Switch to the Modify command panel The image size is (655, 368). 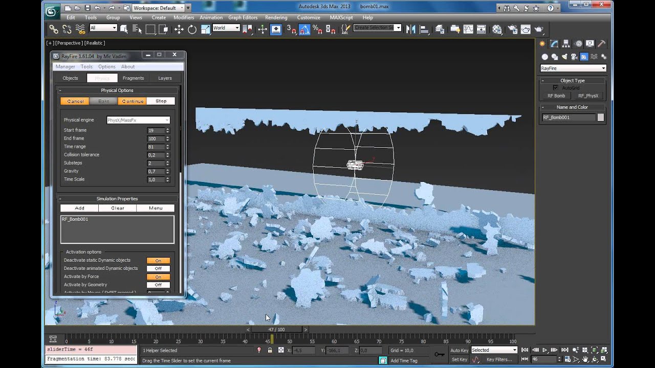(554, 44)
